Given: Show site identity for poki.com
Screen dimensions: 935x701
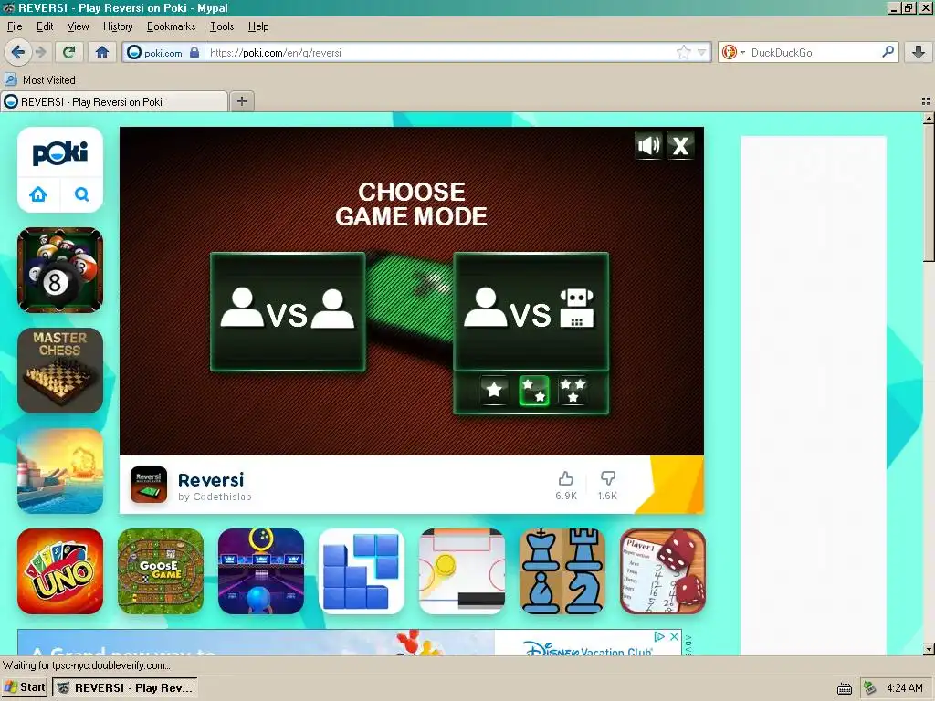Looking at the screenshot, I should click(163, 52).
